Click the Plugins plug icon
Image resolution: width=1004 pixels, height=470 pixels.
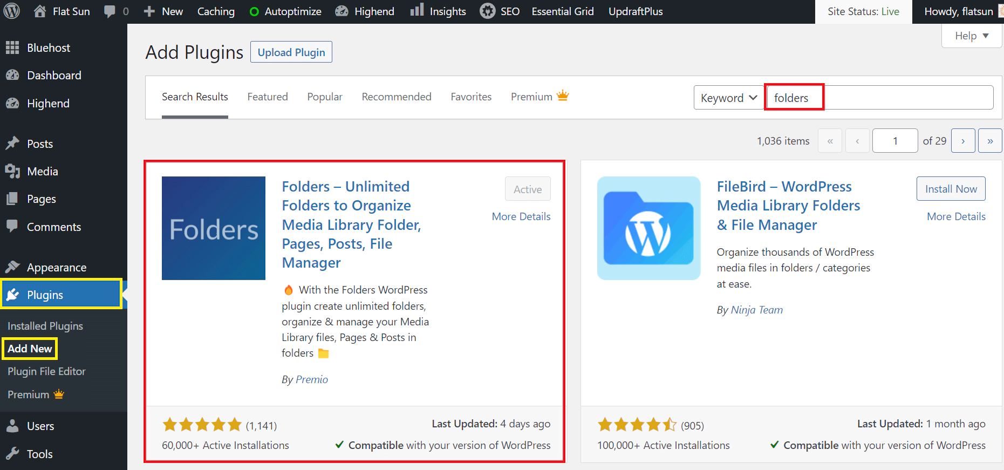pyautogui.click(x=12, y=295)
